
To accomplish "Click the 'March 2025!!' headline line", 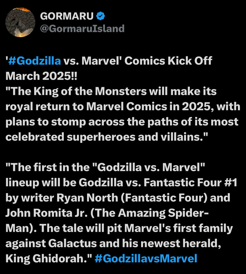I will (x=41, y=76).
